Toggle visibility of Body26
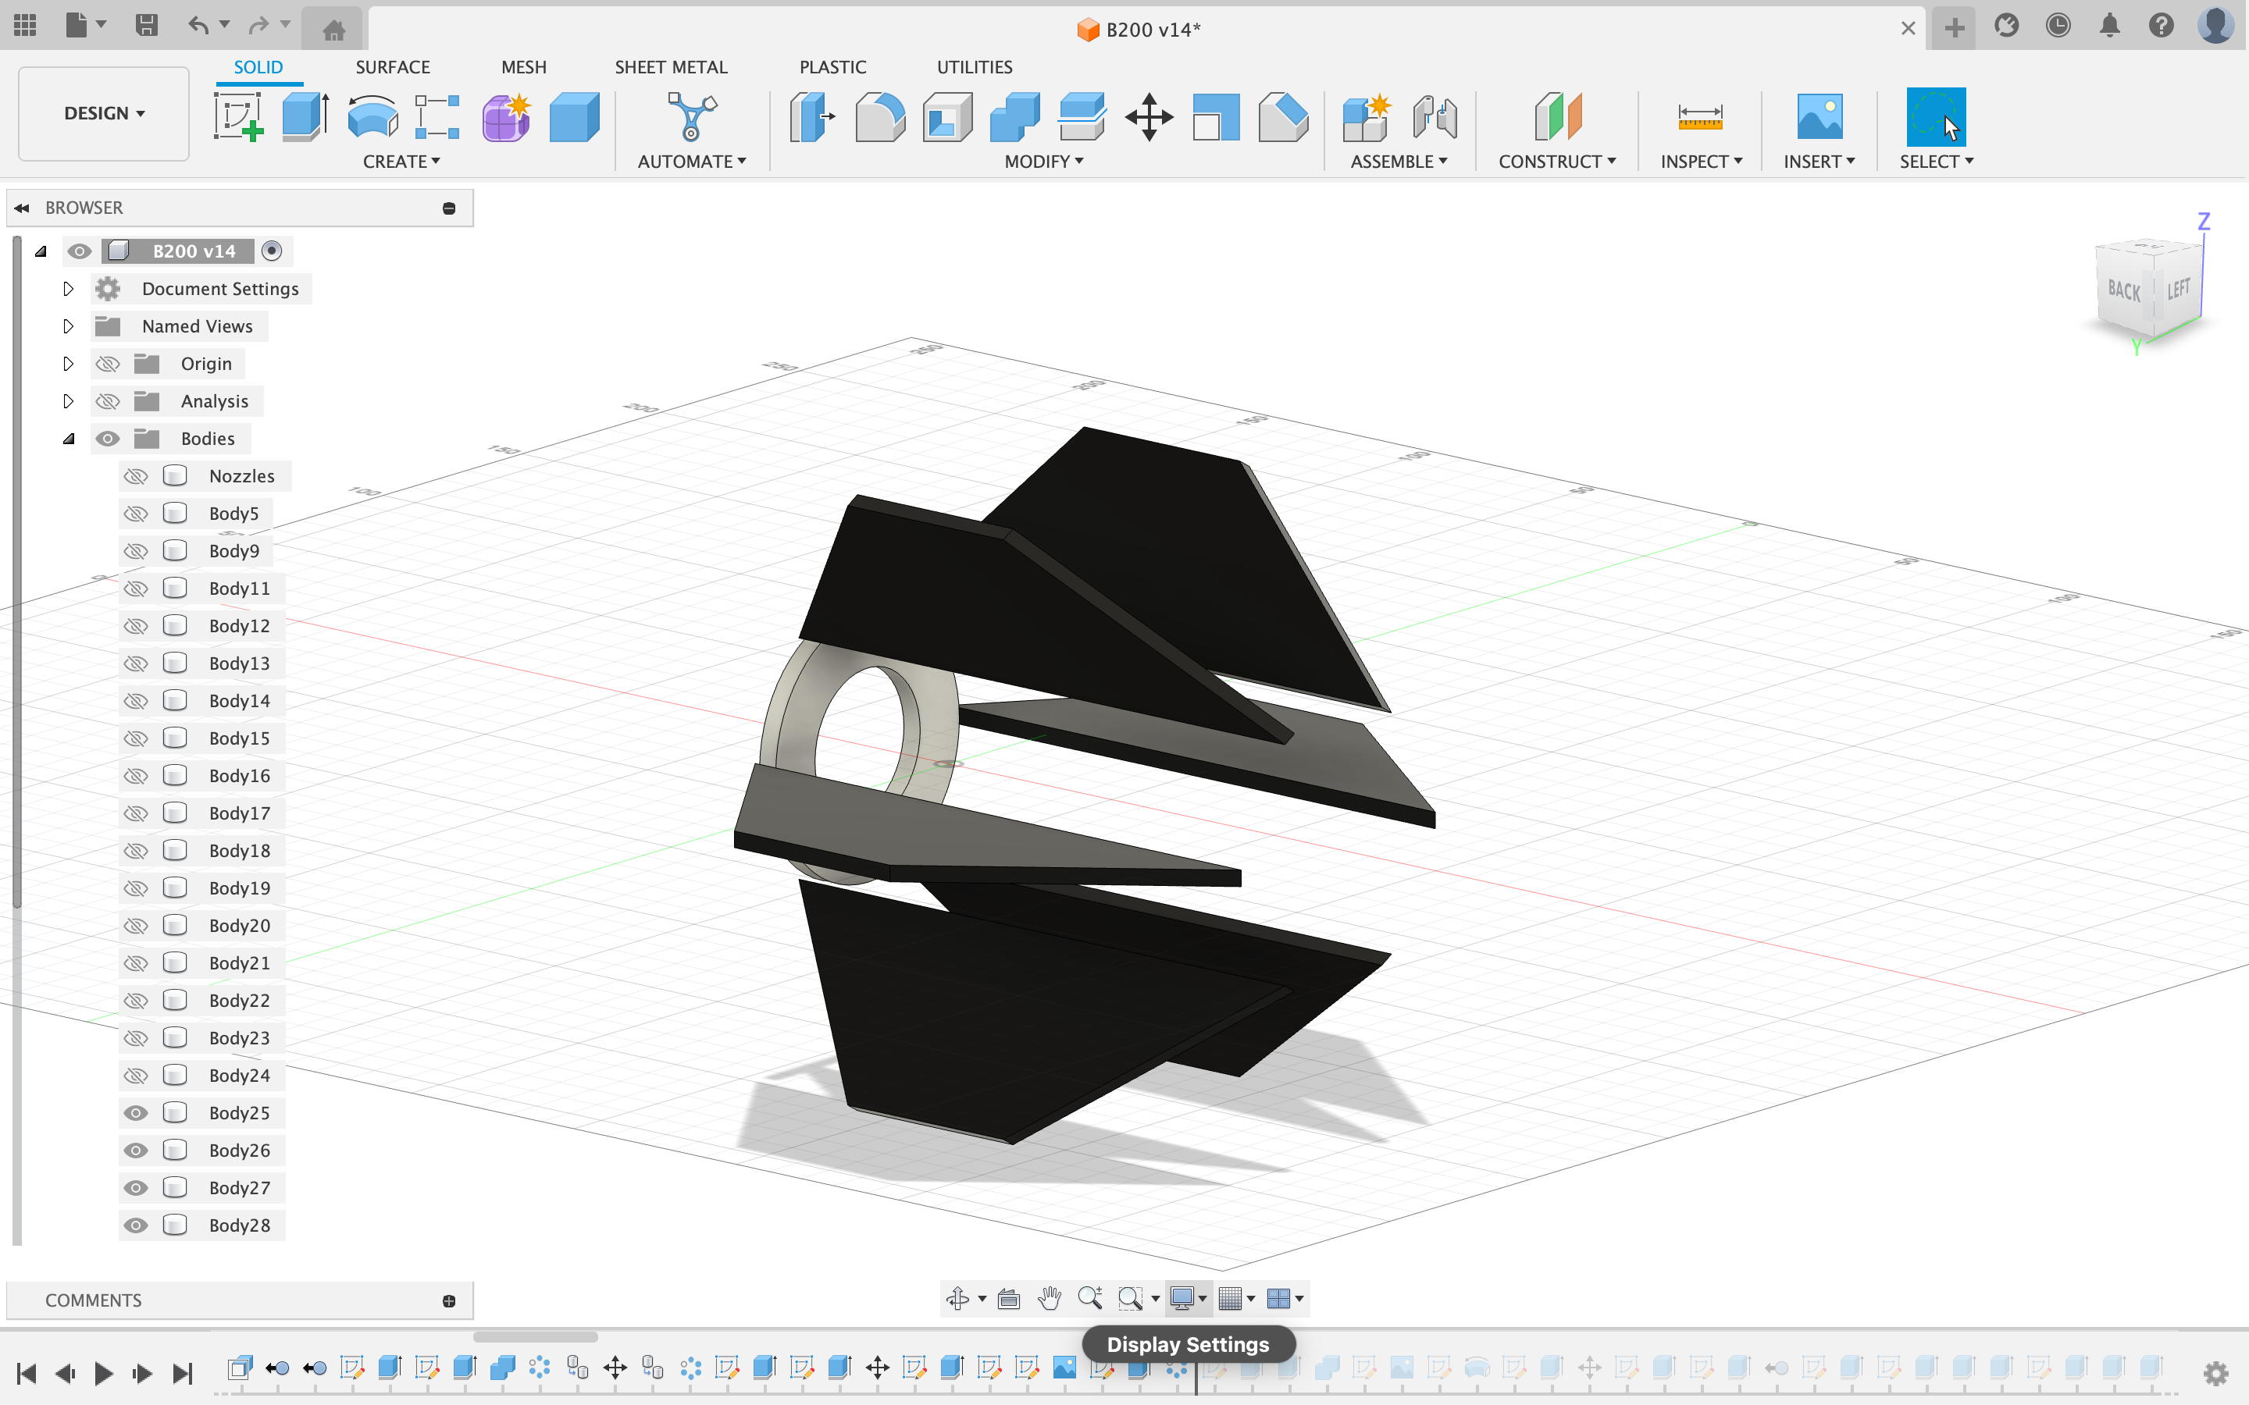Viewport: 2249px width, 1405px height. point(134,1149)
